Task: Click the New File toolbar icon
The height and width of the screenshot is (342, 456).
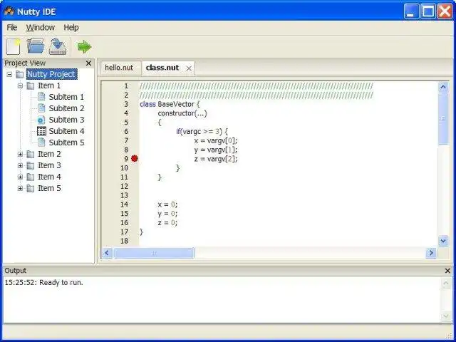Action: (14, 46)
